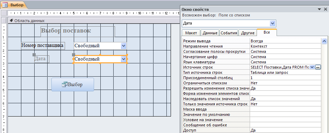Open dropdown of combo box beside Номер поставщика
Viewport: 329px width, 133px height.
point(123,45)
